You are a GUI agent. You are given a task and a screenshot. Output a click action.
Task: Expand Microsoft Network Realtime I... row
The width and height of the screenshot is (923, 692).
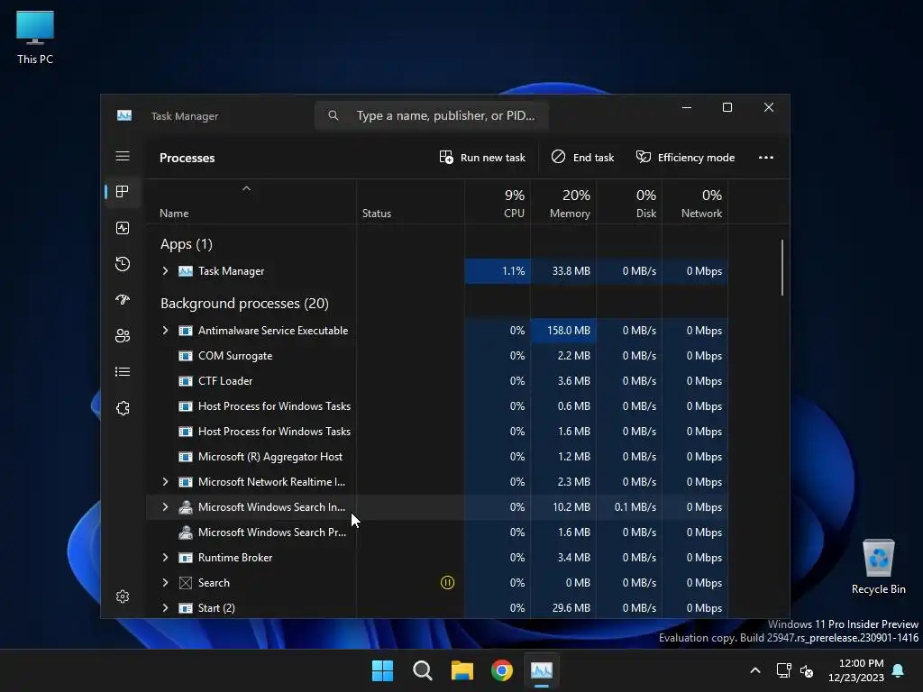click(166, 481)
